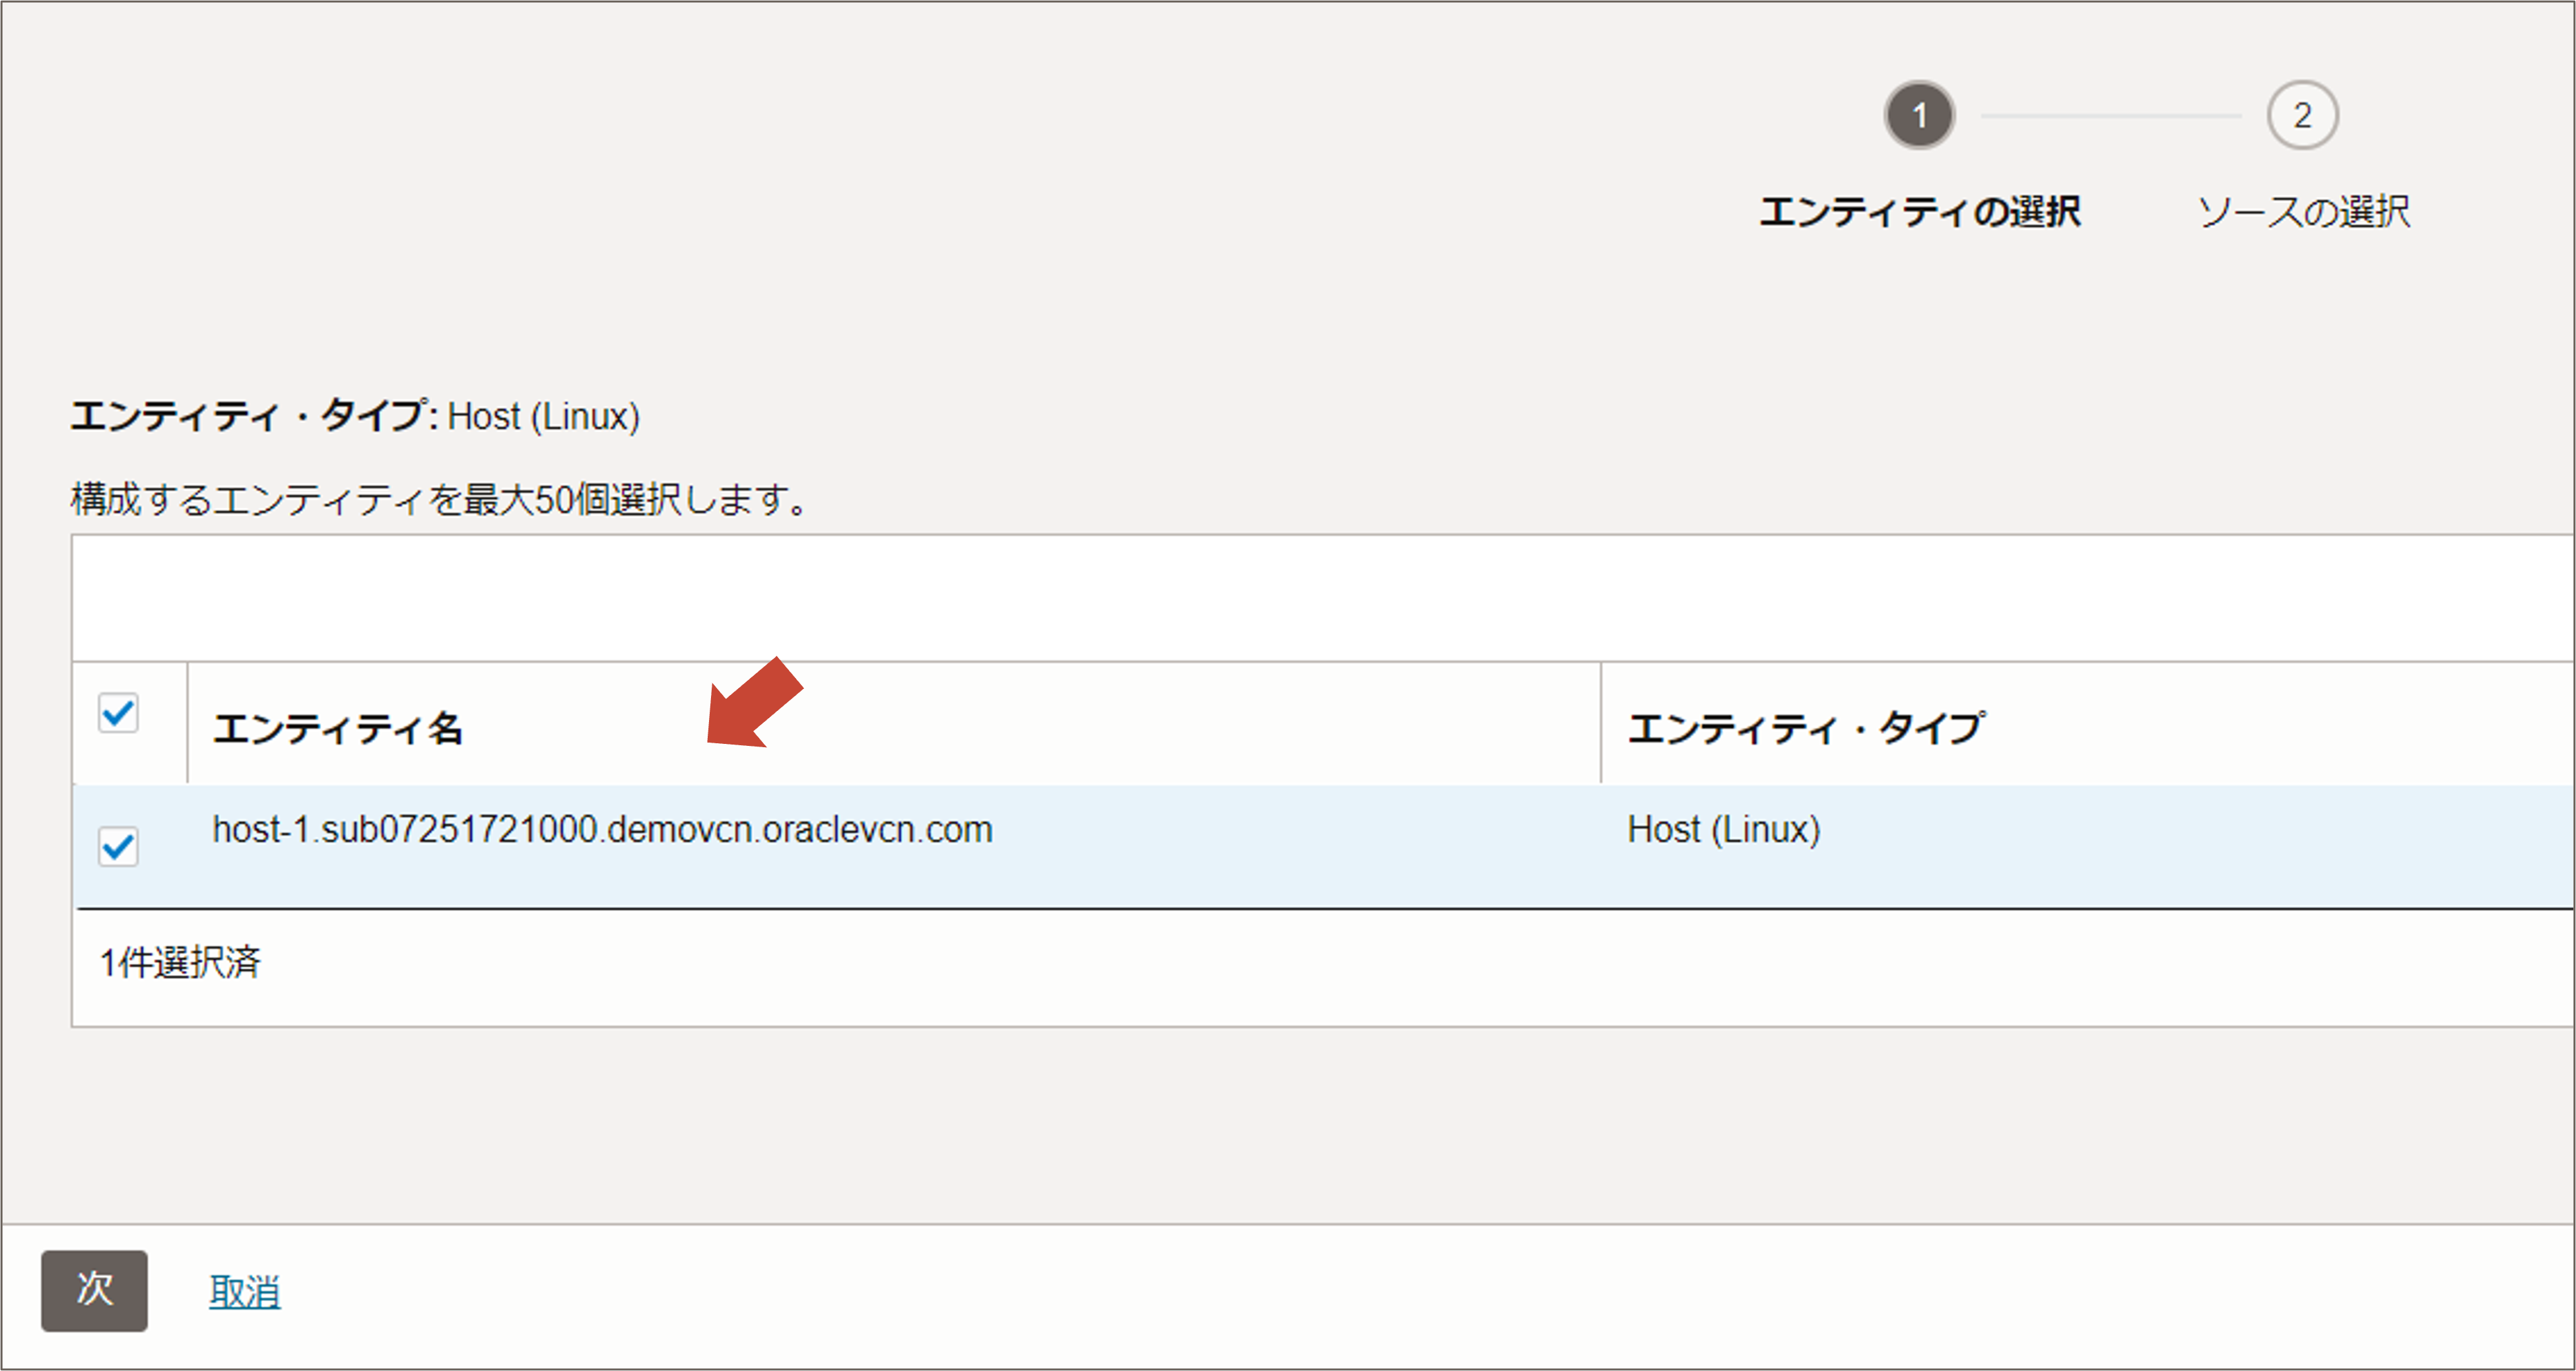Click the 構成するエンティティを最大50個選択します instruction text

pyautogui.click(x=440, y=498)
